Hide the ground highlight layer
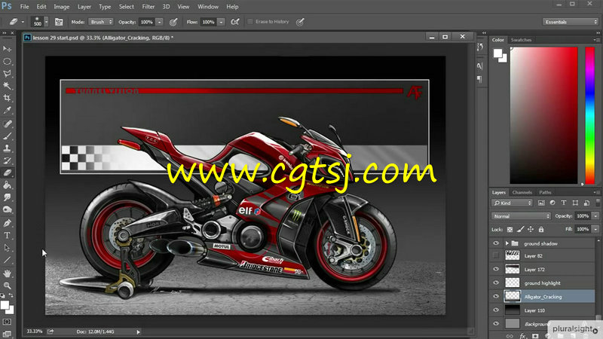603x339 pixels. 496,283
